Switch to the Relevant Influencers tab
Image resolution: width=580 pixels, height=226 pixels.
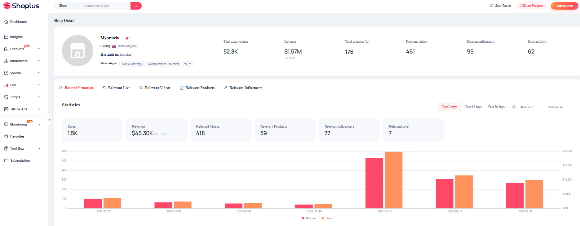click(243, 88)
